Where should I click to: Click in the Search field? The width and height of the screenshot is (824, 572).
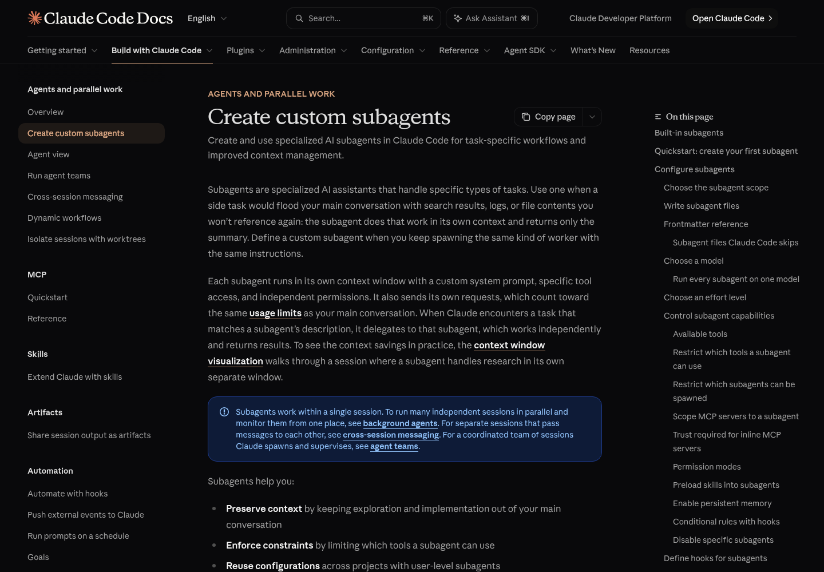363,18
